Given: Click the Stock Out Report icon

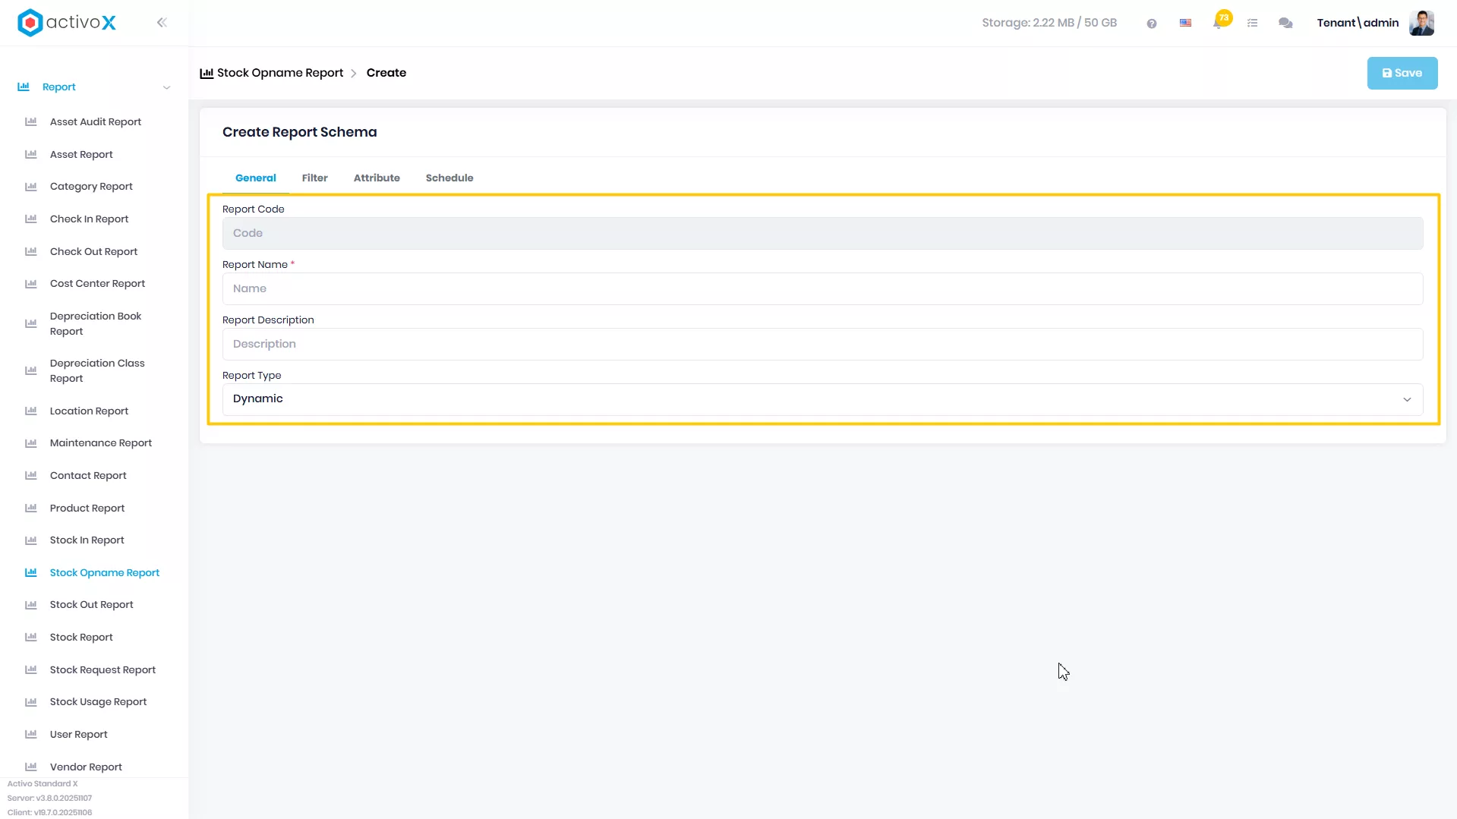Looking at the screenshot, I should coord(31,605).
